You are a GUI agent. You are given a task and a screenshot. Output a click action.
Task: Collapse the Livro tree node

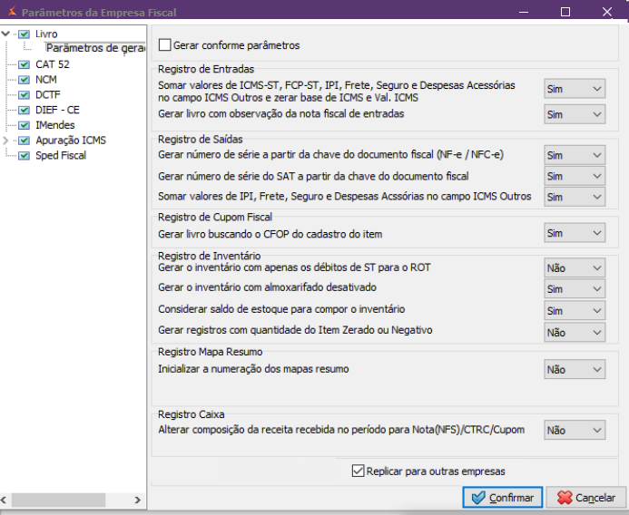pyautogui.click(x=5, y=34)
